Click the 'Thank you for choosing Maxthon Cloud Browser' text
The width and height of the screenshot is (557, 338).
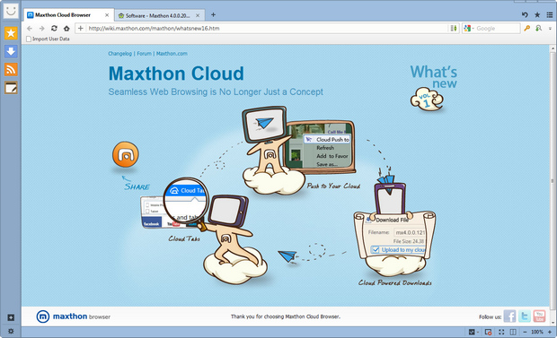point(286,316)
